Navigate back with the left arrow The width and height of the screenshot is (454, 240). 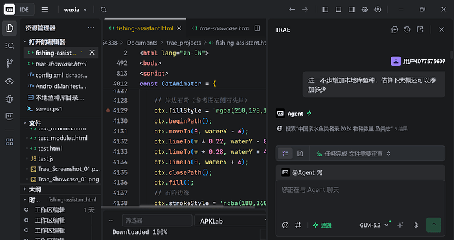tap(292, 10)
